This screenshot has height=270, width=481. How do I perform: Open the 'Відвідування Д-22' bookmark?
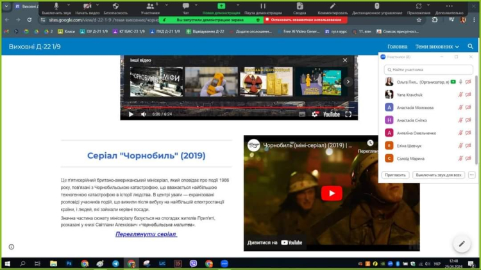(206, 31)
